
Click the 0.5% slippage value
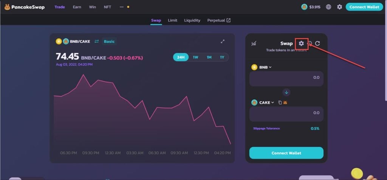pos(315,129)
